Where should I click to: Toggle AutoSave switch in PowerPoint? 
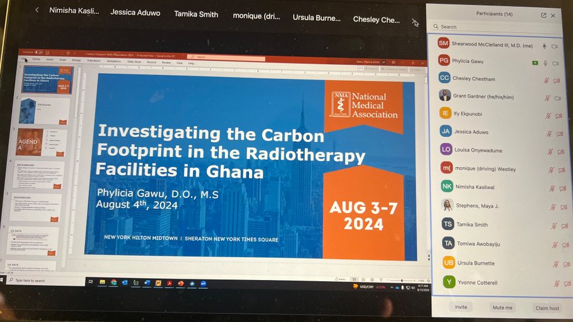pyautogui.click(x=39, y=53)
